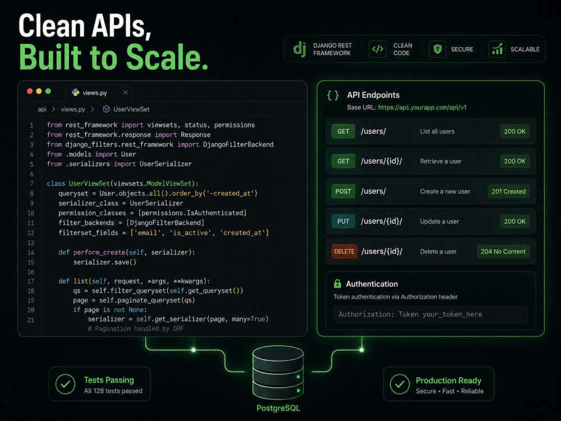The width and height of the screenshot is (561, 421).
Task: Open the base URL api.yourapp.com link
Action: (x=422, y=107)
